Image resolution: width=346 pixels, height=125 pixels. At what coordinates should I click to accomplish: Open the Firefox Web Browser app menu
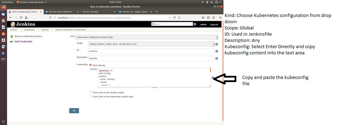click(x=32, y=2)
